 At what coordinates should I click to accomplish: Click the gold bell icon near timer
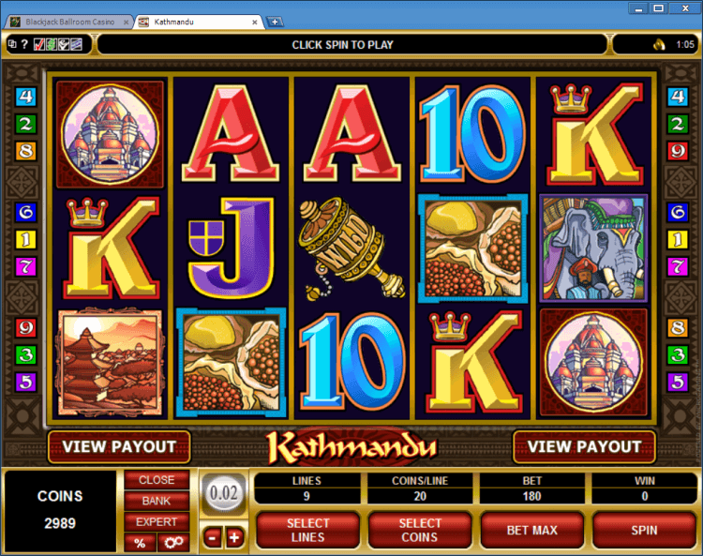click(x=659, y=44)
